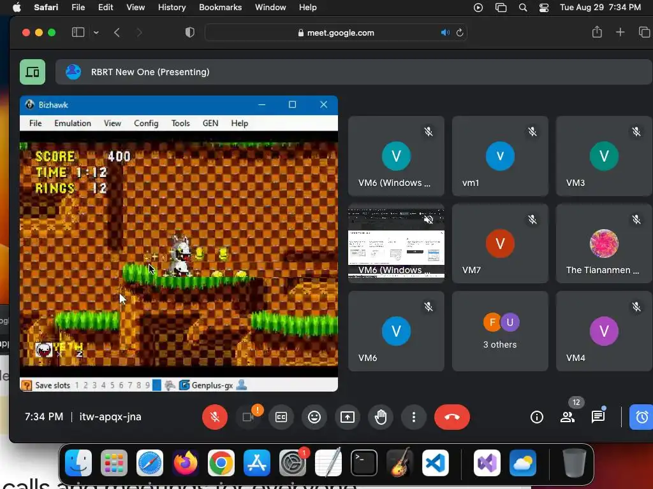Select the vm1 participant tile
The width and height of the screenshot is (653, 489).
point(500,156)
